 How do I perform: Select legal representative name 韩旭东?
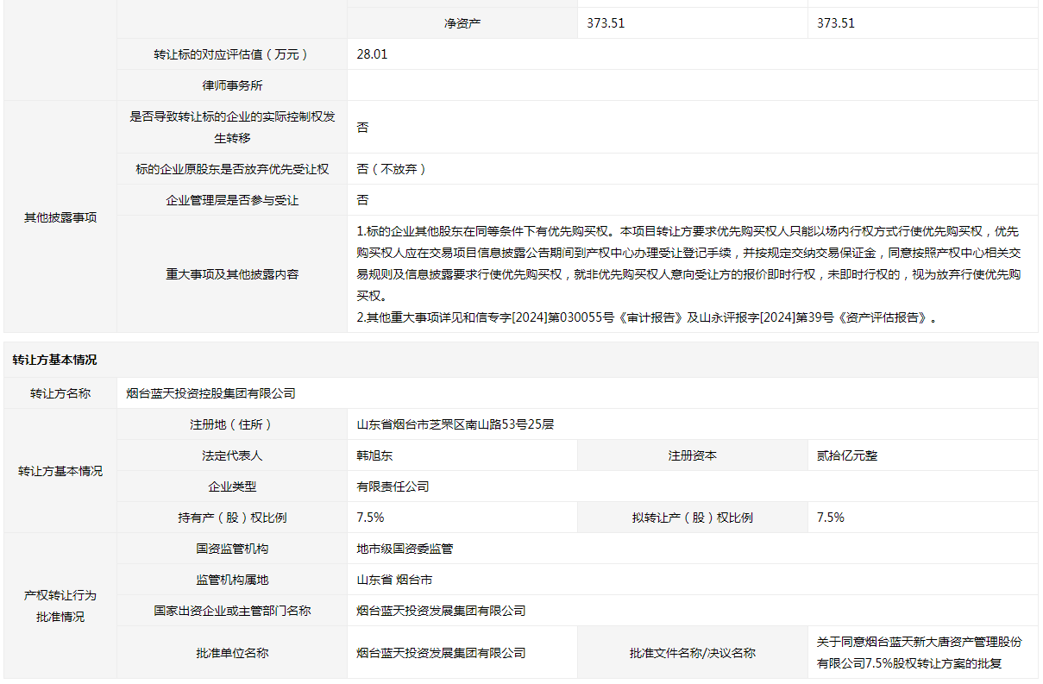(374, 455)
